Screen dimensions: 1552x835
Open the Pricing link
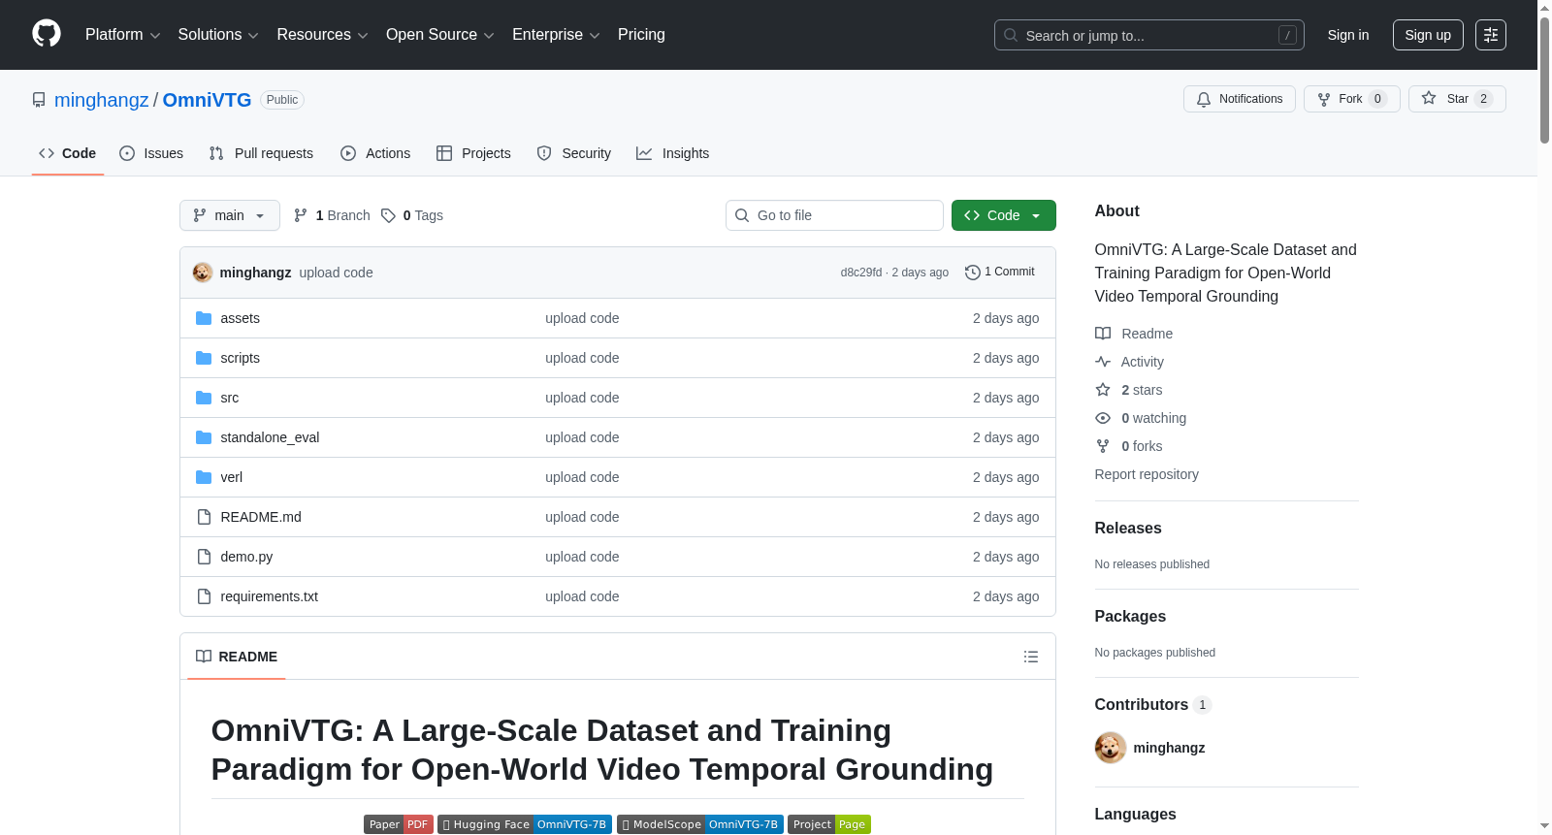point(641,35)
